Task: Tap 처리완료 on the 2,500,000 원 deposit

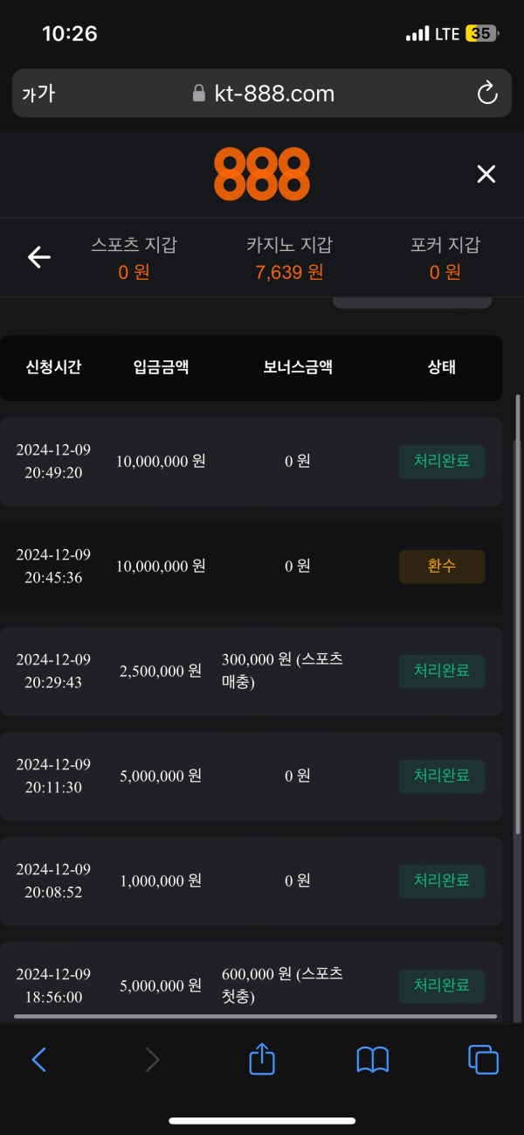Action: [441, 671]
